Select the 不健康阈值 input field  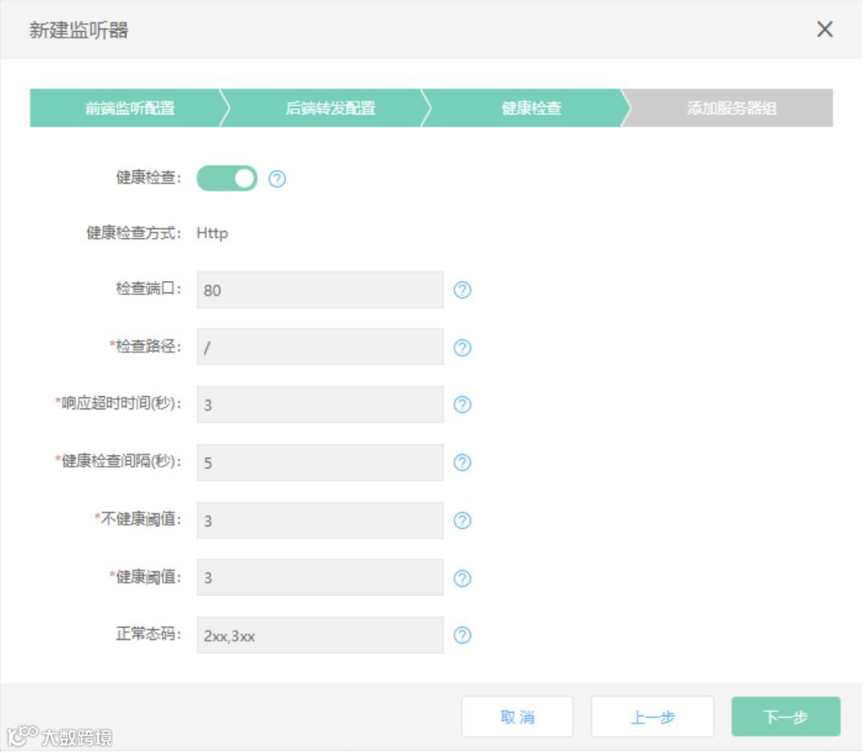click(320, 520)
